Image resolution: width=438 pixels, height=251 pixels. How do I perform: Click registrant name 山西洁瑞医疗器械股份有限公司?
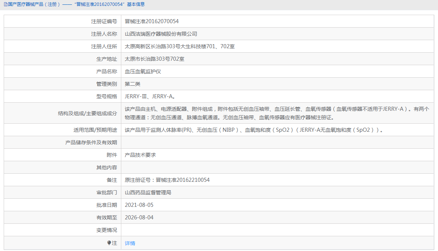[x=161, y=34]
